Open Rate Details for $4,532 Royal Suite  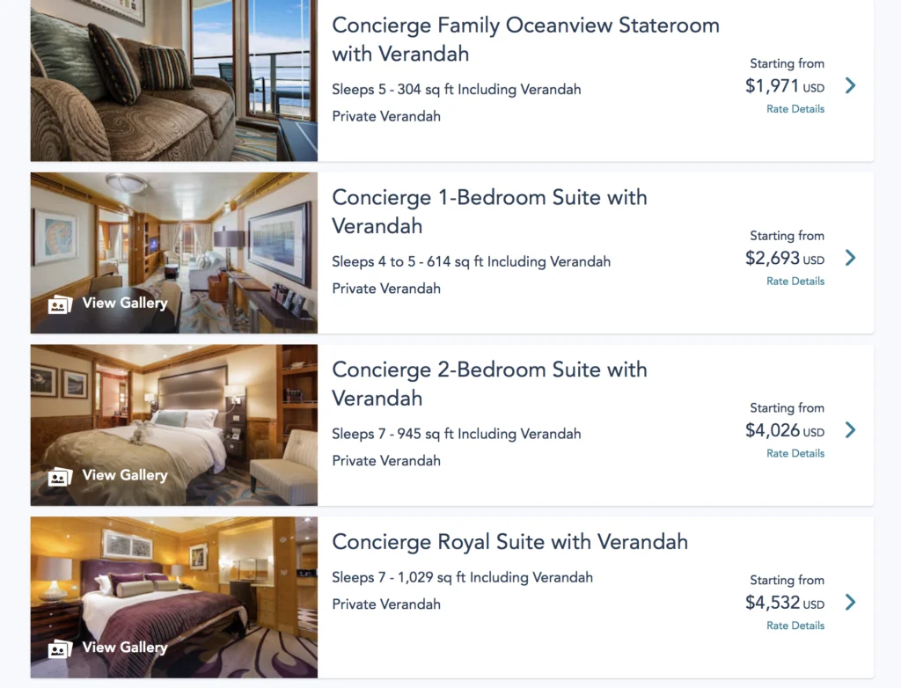795,626
